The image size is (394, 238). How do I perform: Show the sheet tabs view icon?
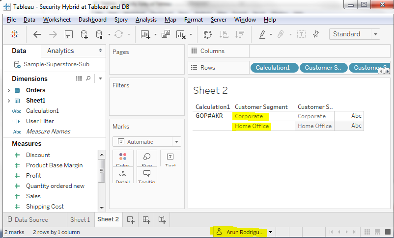coord(388,232)
